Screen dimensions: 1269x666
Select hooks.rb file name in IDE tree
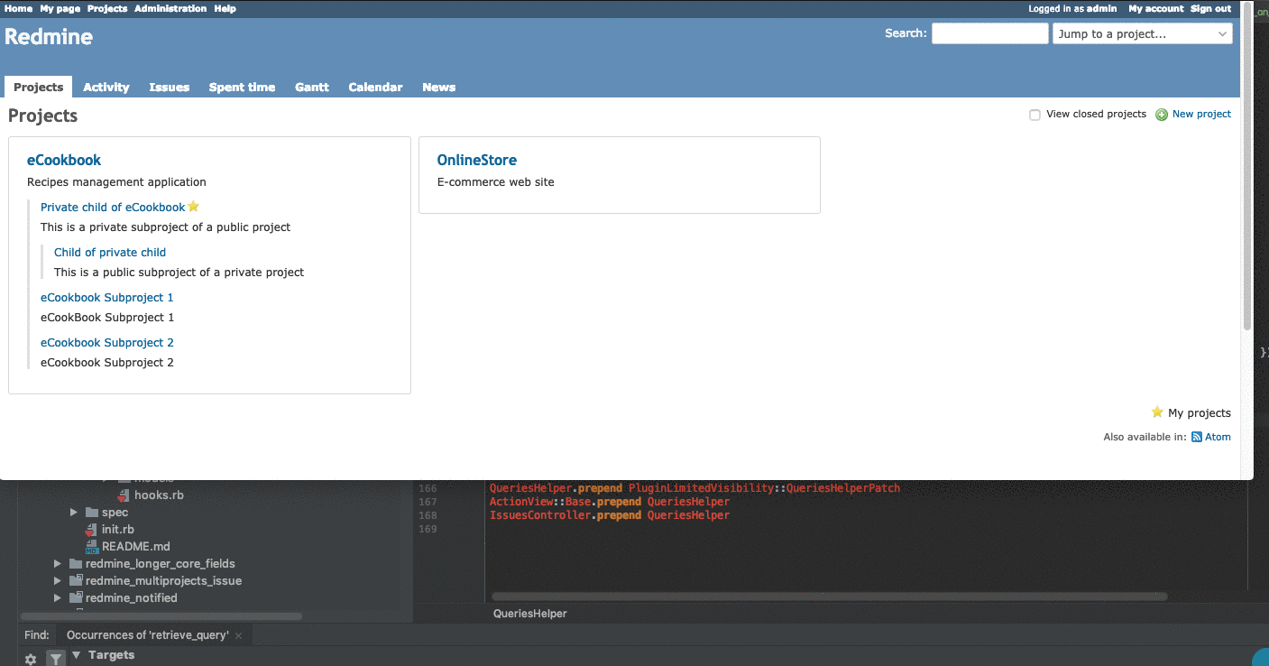click(160, 495)
